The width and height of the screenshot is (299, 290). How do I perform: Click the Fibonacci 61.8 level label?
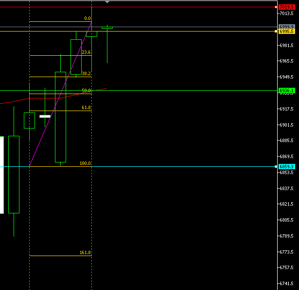tap(86, 108)
